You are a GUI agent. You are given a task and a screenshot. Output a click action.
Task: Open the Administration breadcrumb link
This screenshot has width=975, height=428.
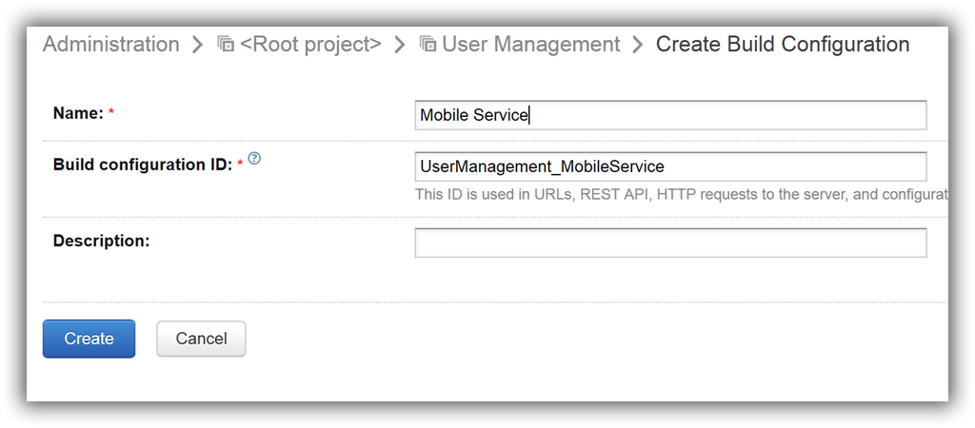point(110,44)
